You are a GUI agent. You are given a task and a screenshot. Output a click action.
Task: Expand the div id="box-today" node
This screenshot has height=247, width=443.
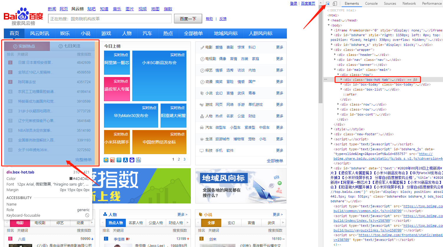[x=342, y=84]
